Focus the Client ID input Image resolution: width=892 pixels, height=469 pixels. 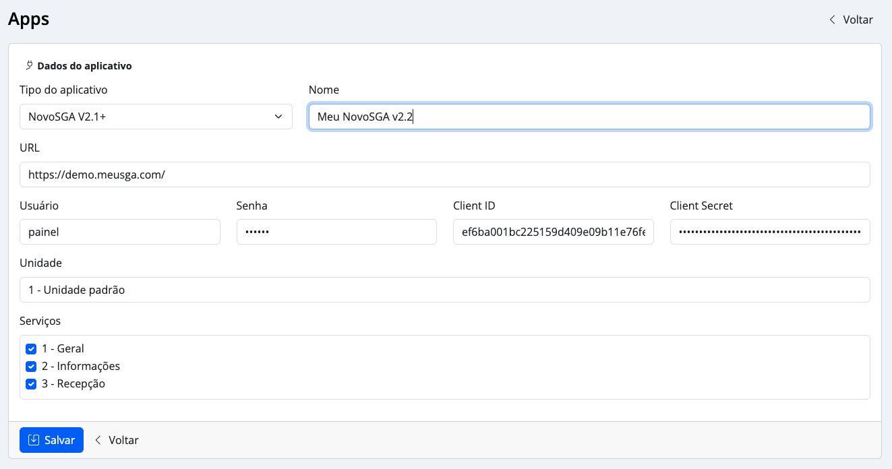point(553,232)
